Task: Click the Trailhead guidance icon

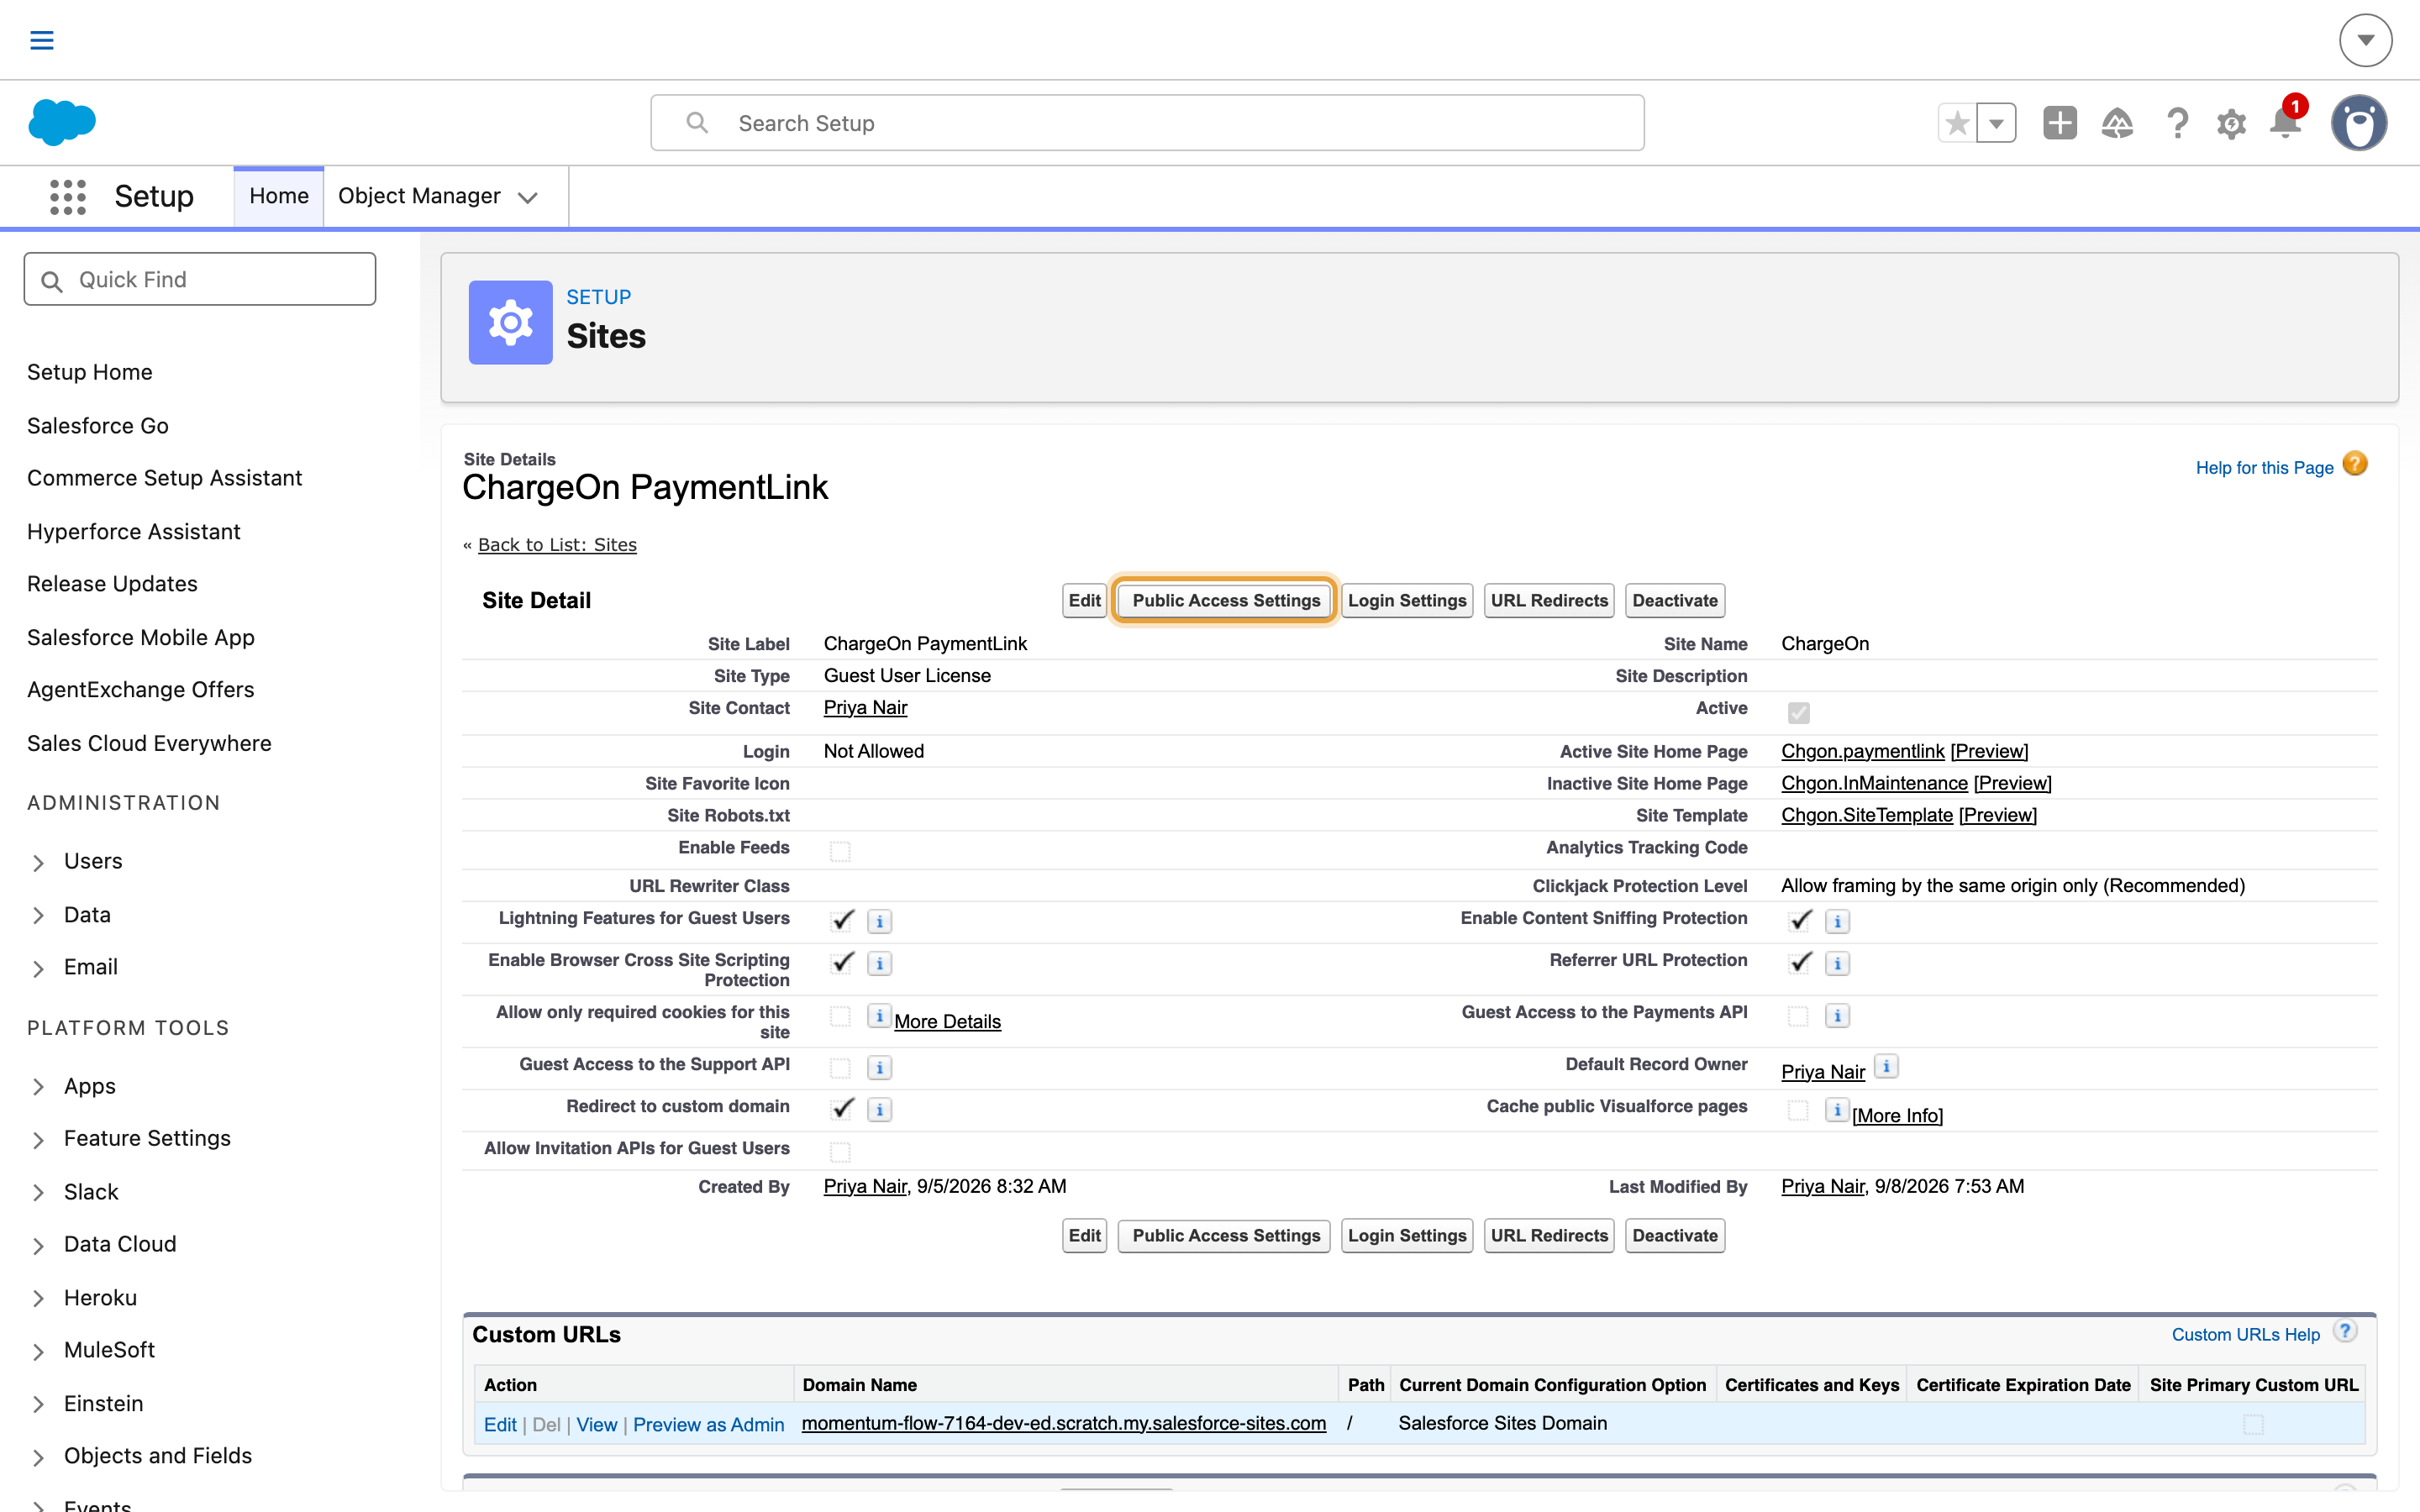Action: pos(2117,123)
